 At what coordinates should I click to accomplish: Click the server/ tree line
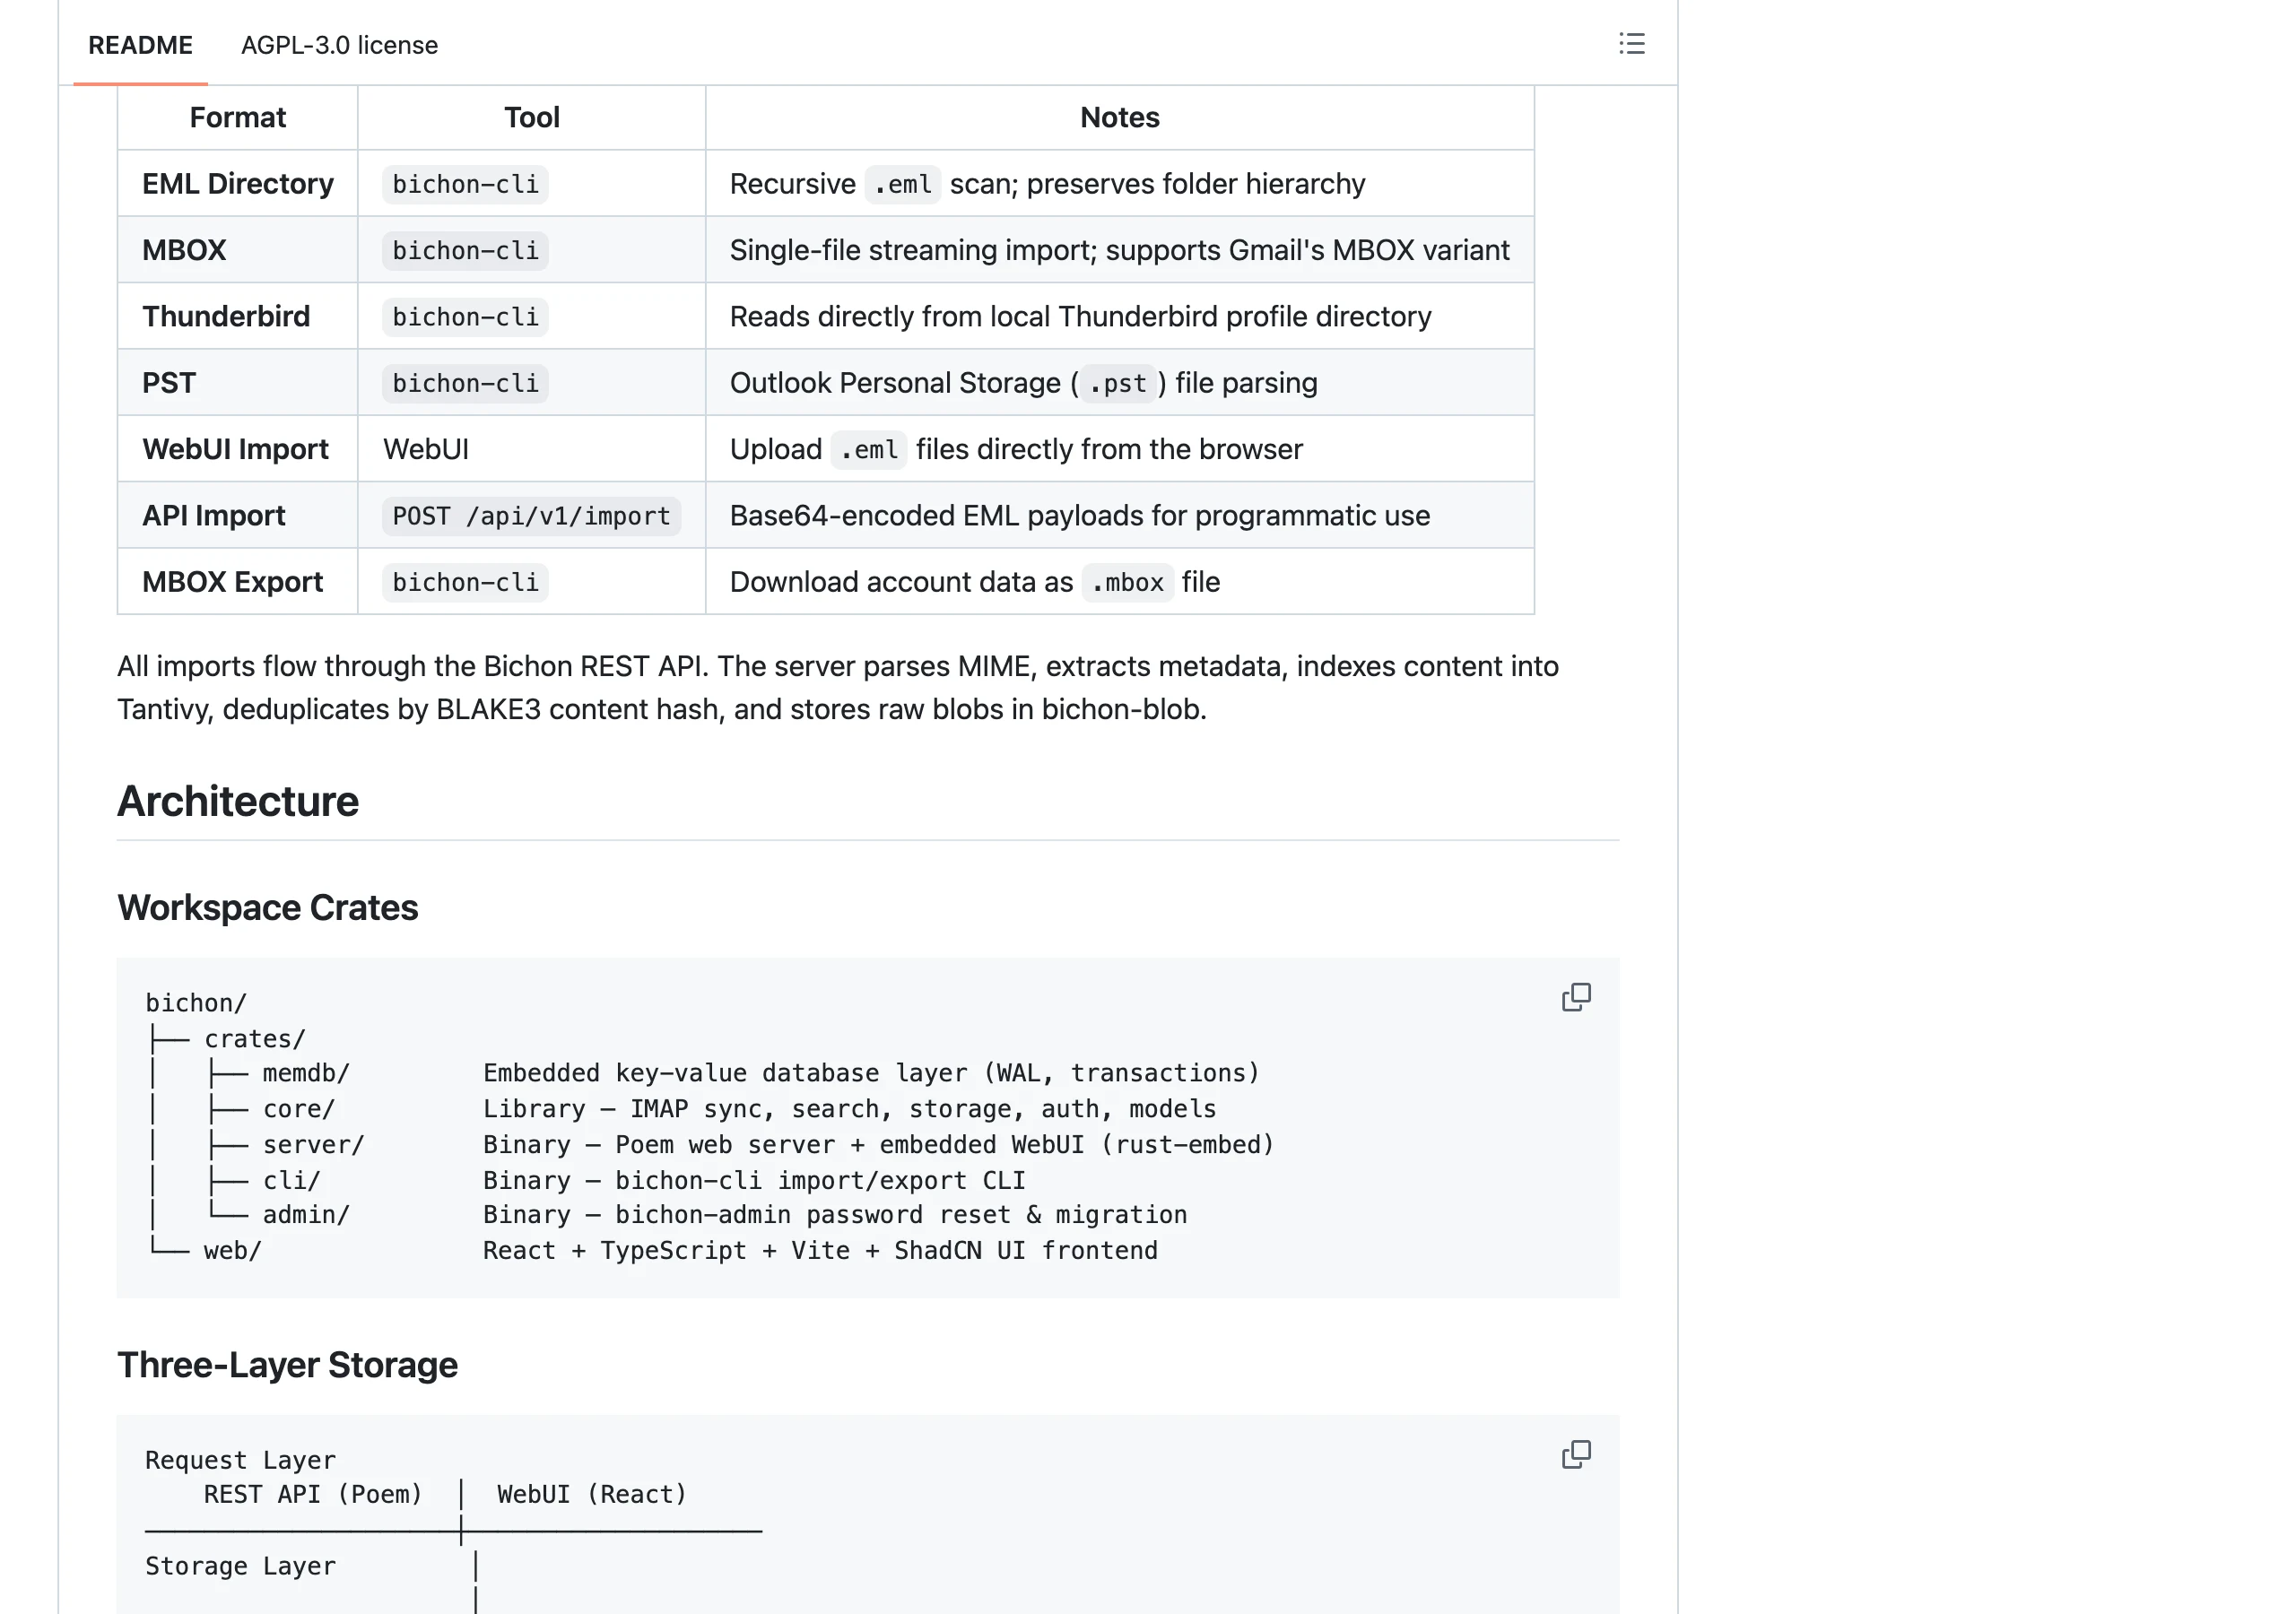pos(314,1145)
